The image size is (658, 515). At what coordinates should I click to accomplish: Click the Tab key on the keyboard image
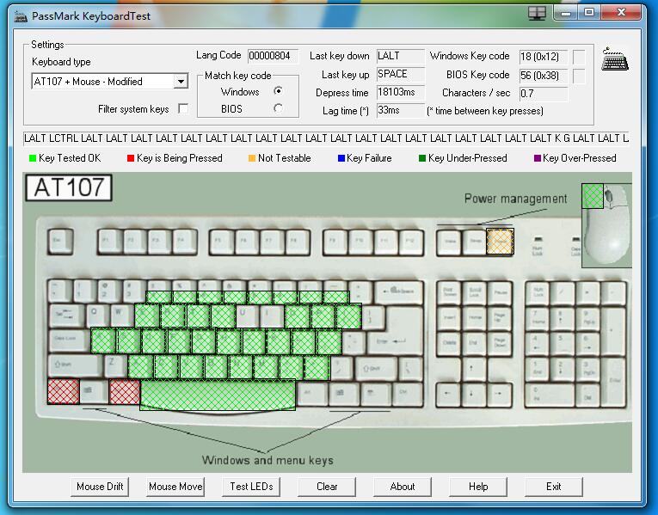[67, 316]
